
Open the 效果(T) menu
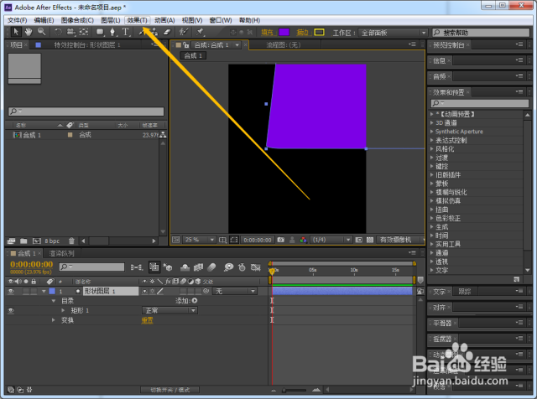pos(138,20)
